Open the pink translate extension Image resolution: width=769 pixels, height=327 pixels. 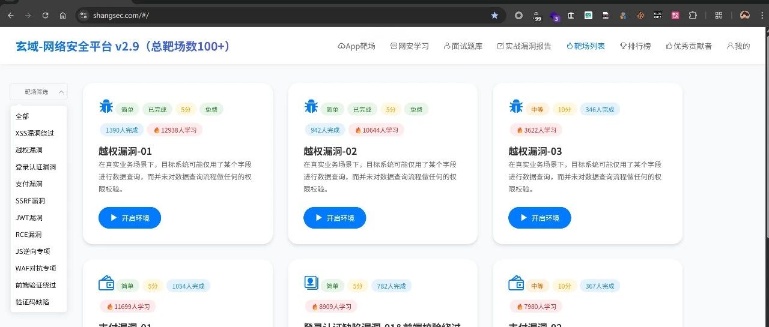click(676, 15)
